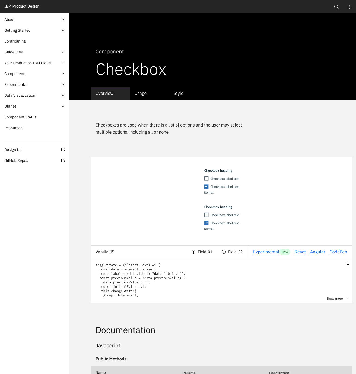Click the IBM Product Design logo

point(22,6)
